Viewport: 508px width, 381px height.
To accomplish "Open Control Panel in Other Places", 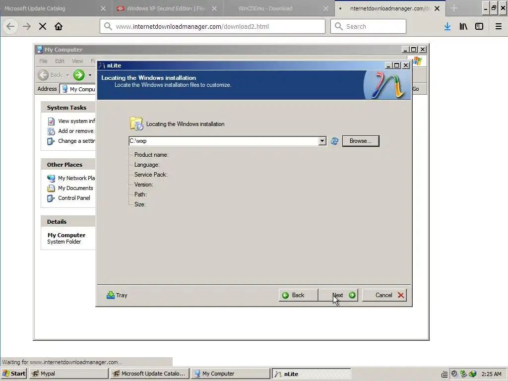I will (74, 198).
